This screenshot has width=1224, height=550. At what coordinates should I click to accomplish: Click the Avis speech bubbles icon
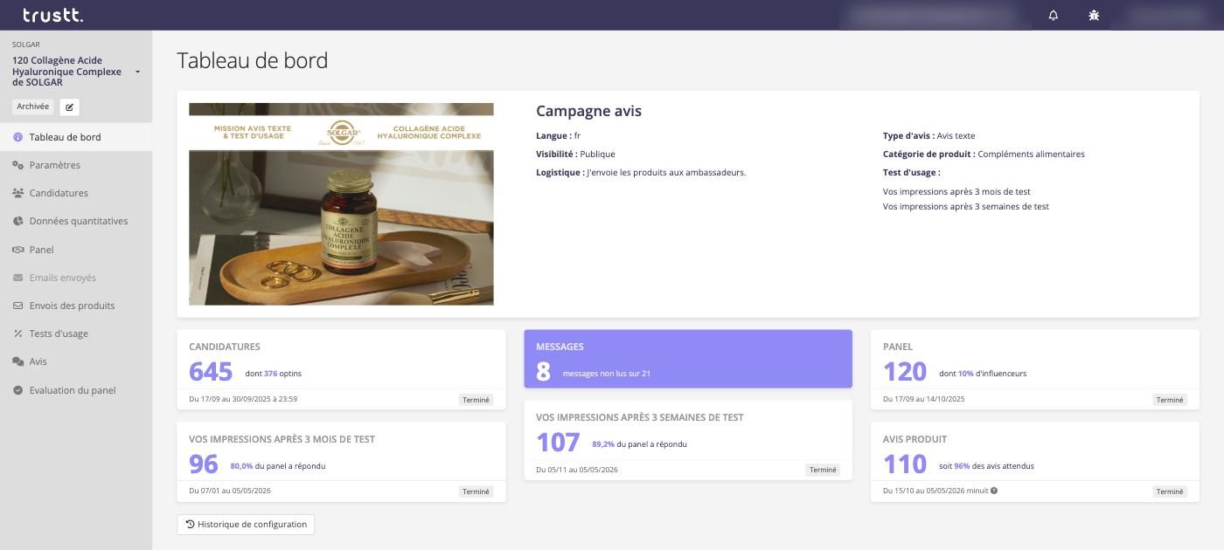click(x=17, y=361)
